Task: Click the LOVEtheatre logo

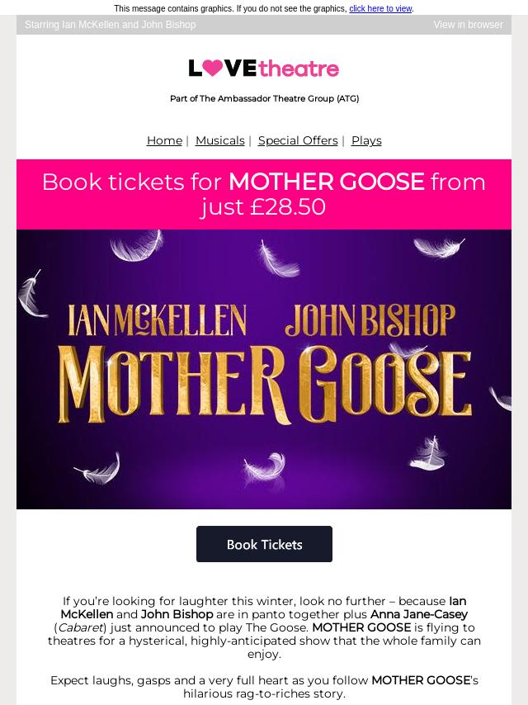Action: pos(264,69)
